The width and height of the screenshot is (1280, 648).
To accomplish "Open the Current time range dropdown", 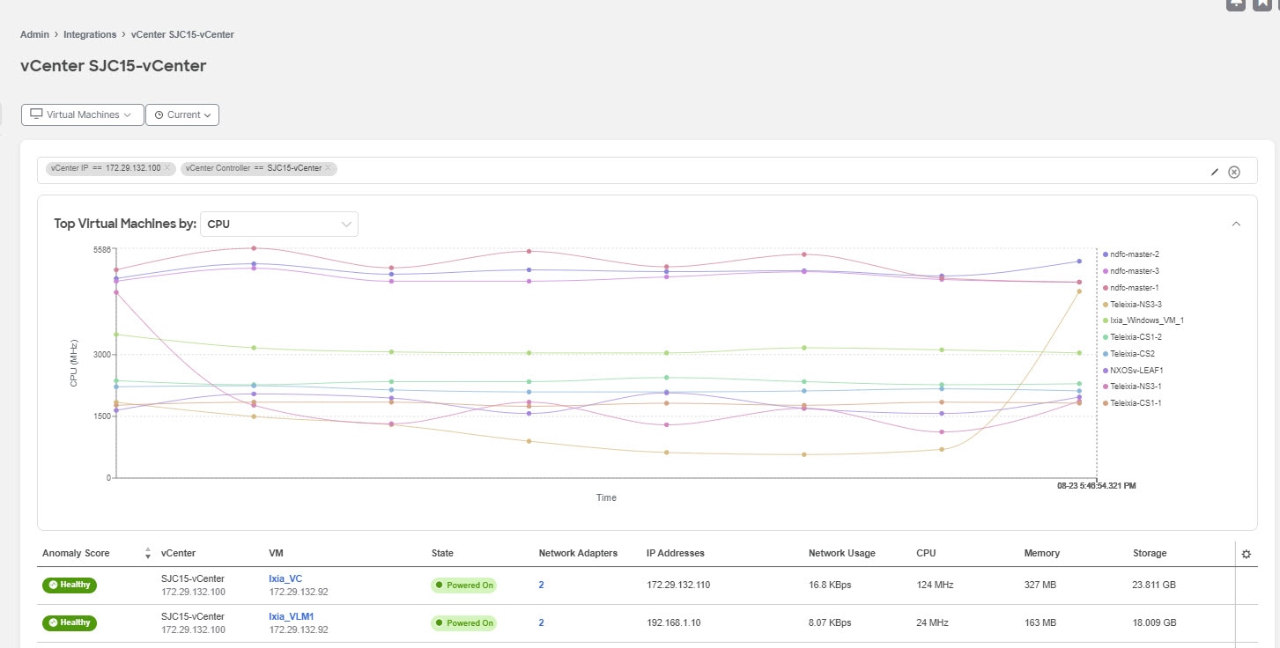I will coord(182,114).
